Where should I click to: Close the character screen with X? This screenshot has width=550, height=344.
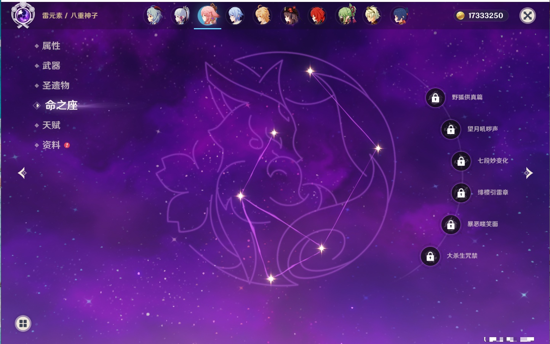coord(528,16)
